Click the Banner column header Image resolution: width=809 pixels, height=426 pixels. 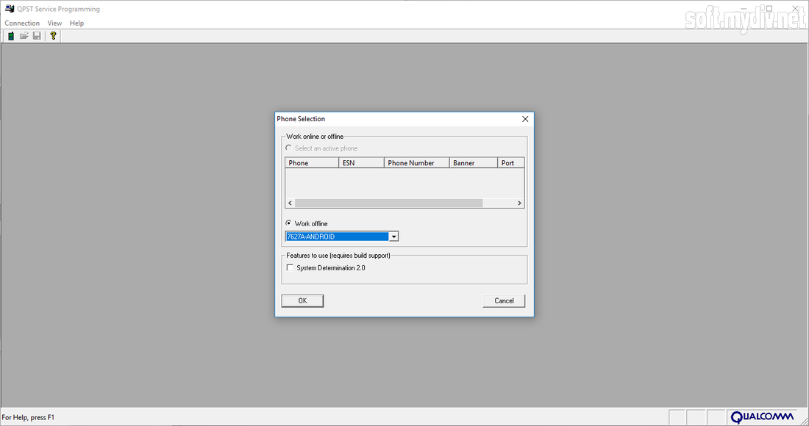tap(474, 163)
